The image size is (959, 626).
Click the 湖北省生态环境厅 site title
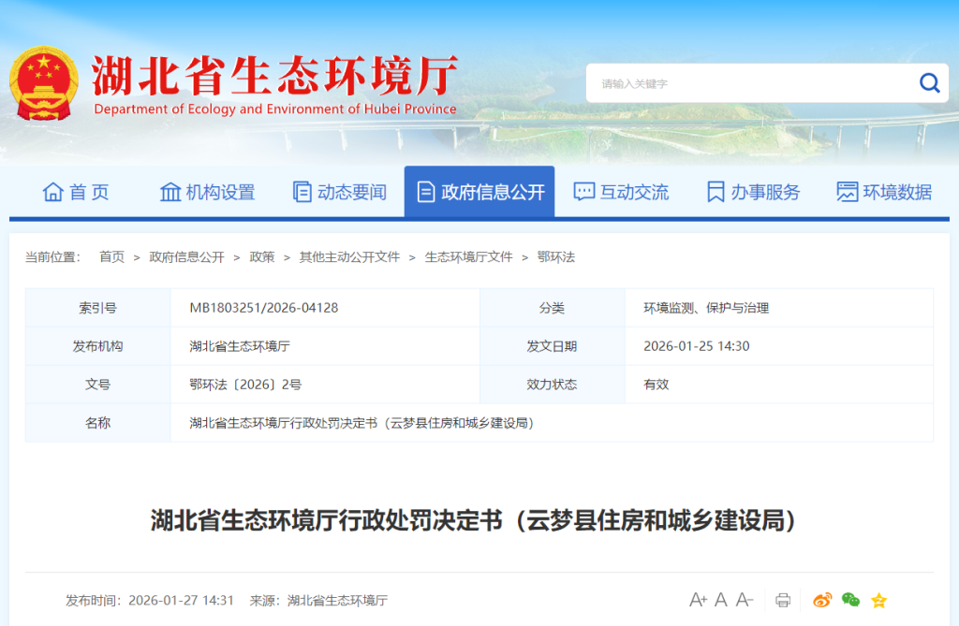click(274, 76)
